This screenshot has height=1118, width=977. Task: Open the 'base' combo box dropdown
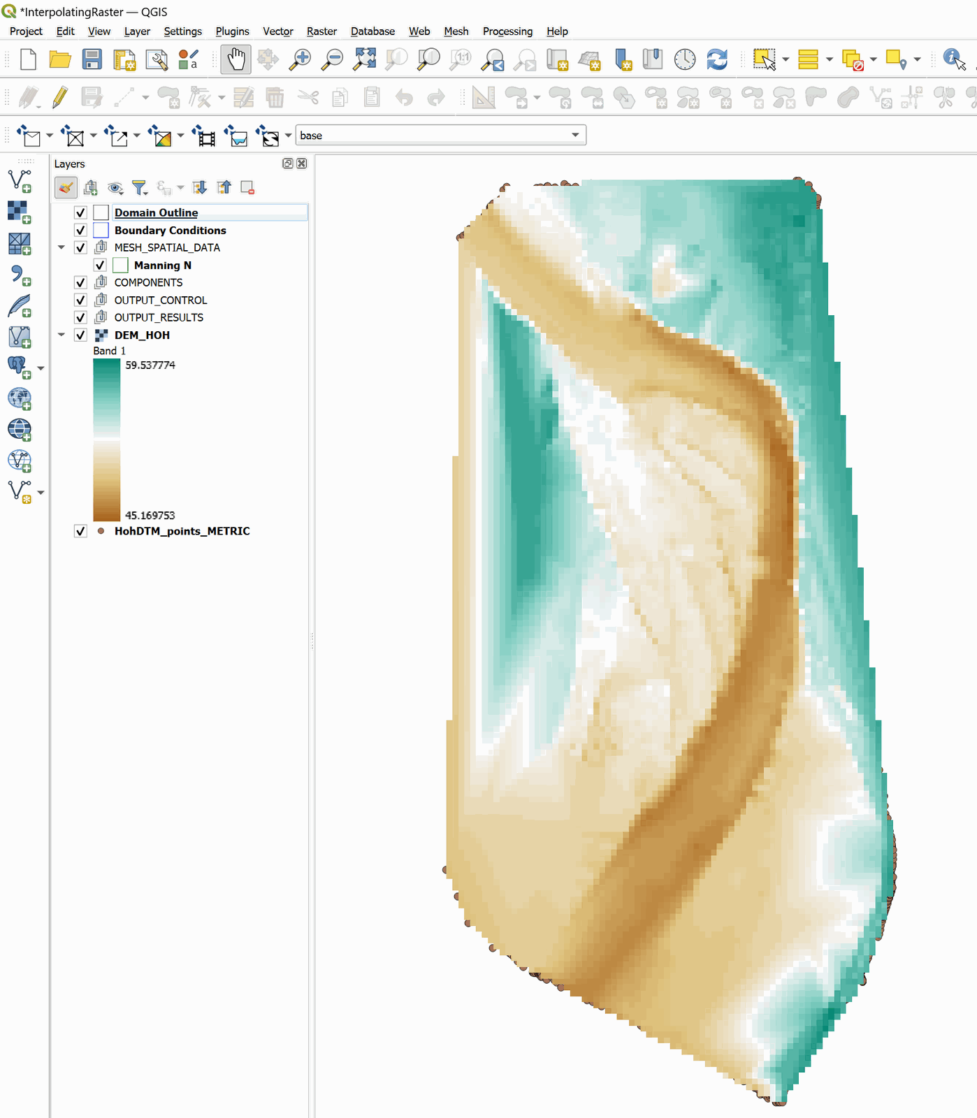(575, 135)
